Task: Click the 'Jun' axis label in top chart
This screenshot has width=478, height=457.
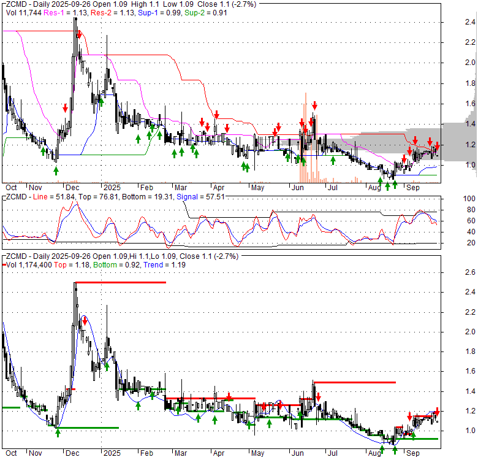Action: coord(298,188)
